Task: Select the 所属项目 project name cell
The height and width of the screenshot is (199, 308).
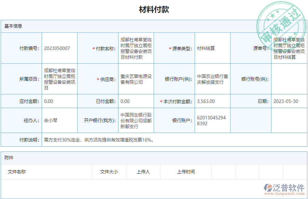Action: pyautogui.click(x=60, y=78)
